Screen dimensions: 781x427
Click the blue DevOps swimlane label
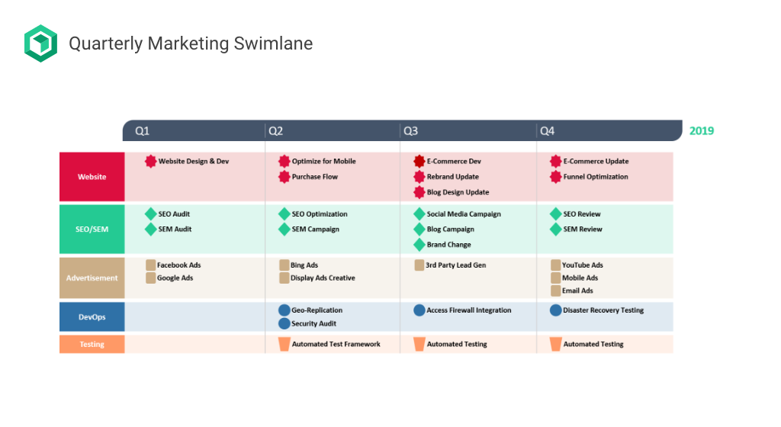(92, 316)
